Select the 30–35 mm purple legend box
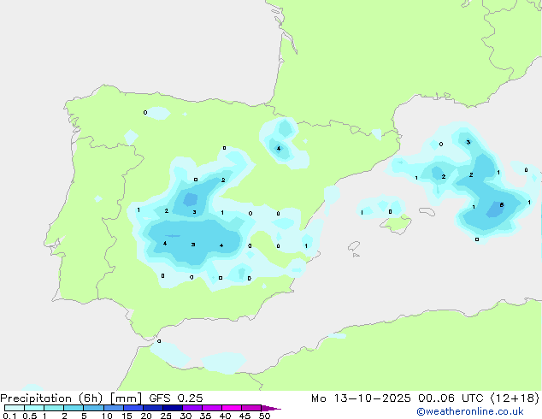 (192, 408)
